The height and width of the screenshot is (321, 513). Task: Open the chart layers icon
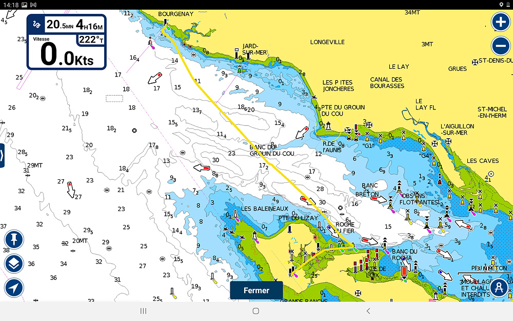[14, 263]
